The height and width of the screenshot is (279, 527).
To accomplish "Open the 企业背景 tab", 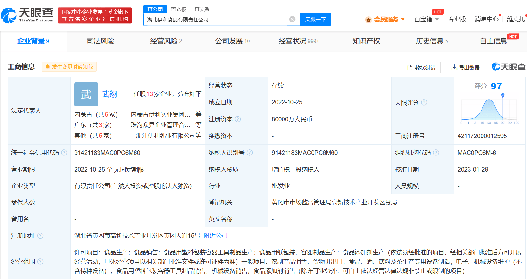I will coord(33,41).
